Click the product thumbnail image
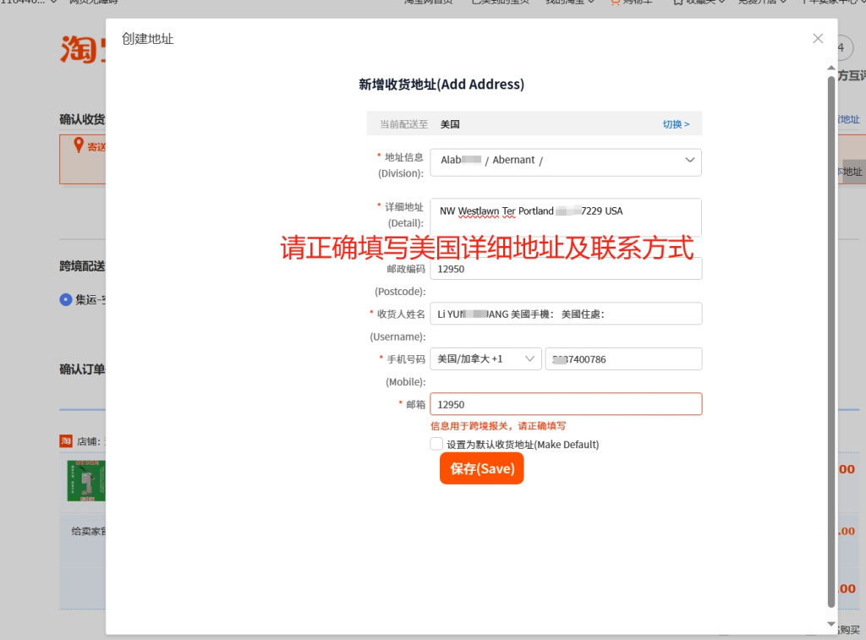 (85, 481)
